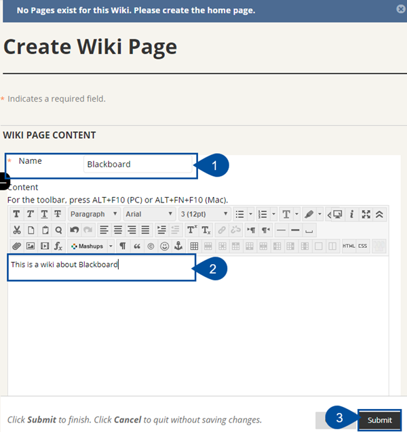Open the Paragraph format dropdown
Screen dimensions: 407x432
click(x=94, y=214)
